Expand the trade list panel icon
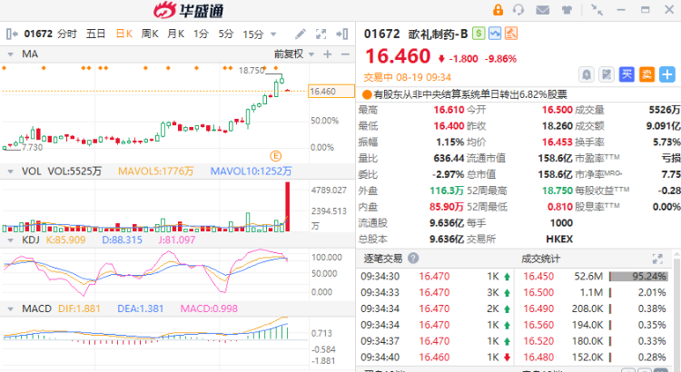The width and height of the screenshot is (681, 372). tap(657, 259)
